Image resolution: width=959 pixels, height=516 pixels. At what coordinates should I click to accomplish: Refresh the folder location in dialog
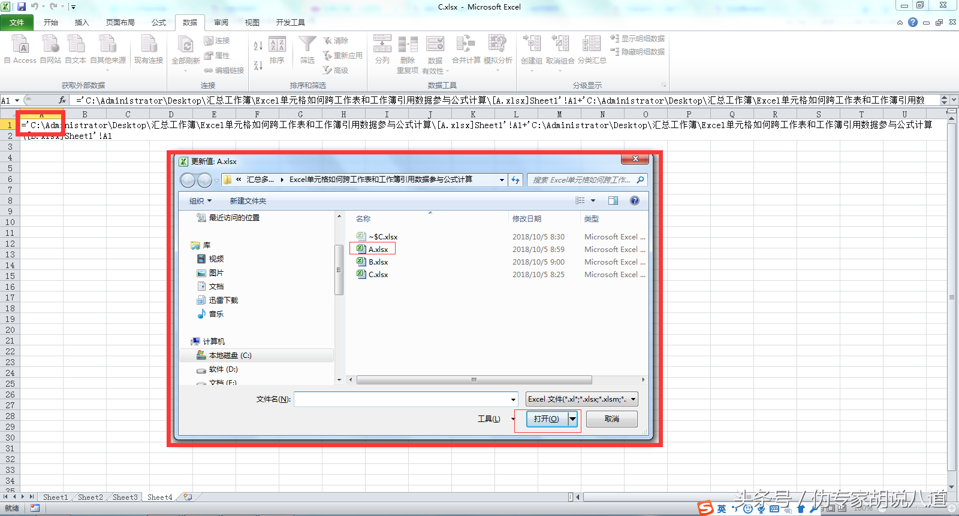pos(515,180)
